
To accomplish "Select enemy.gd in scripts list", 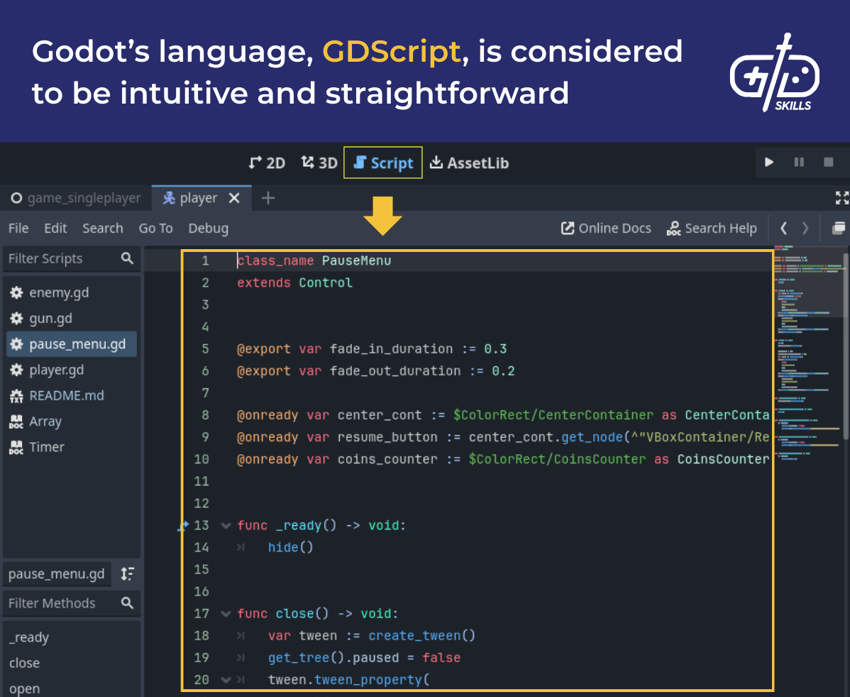I will [x=59, y=292].
